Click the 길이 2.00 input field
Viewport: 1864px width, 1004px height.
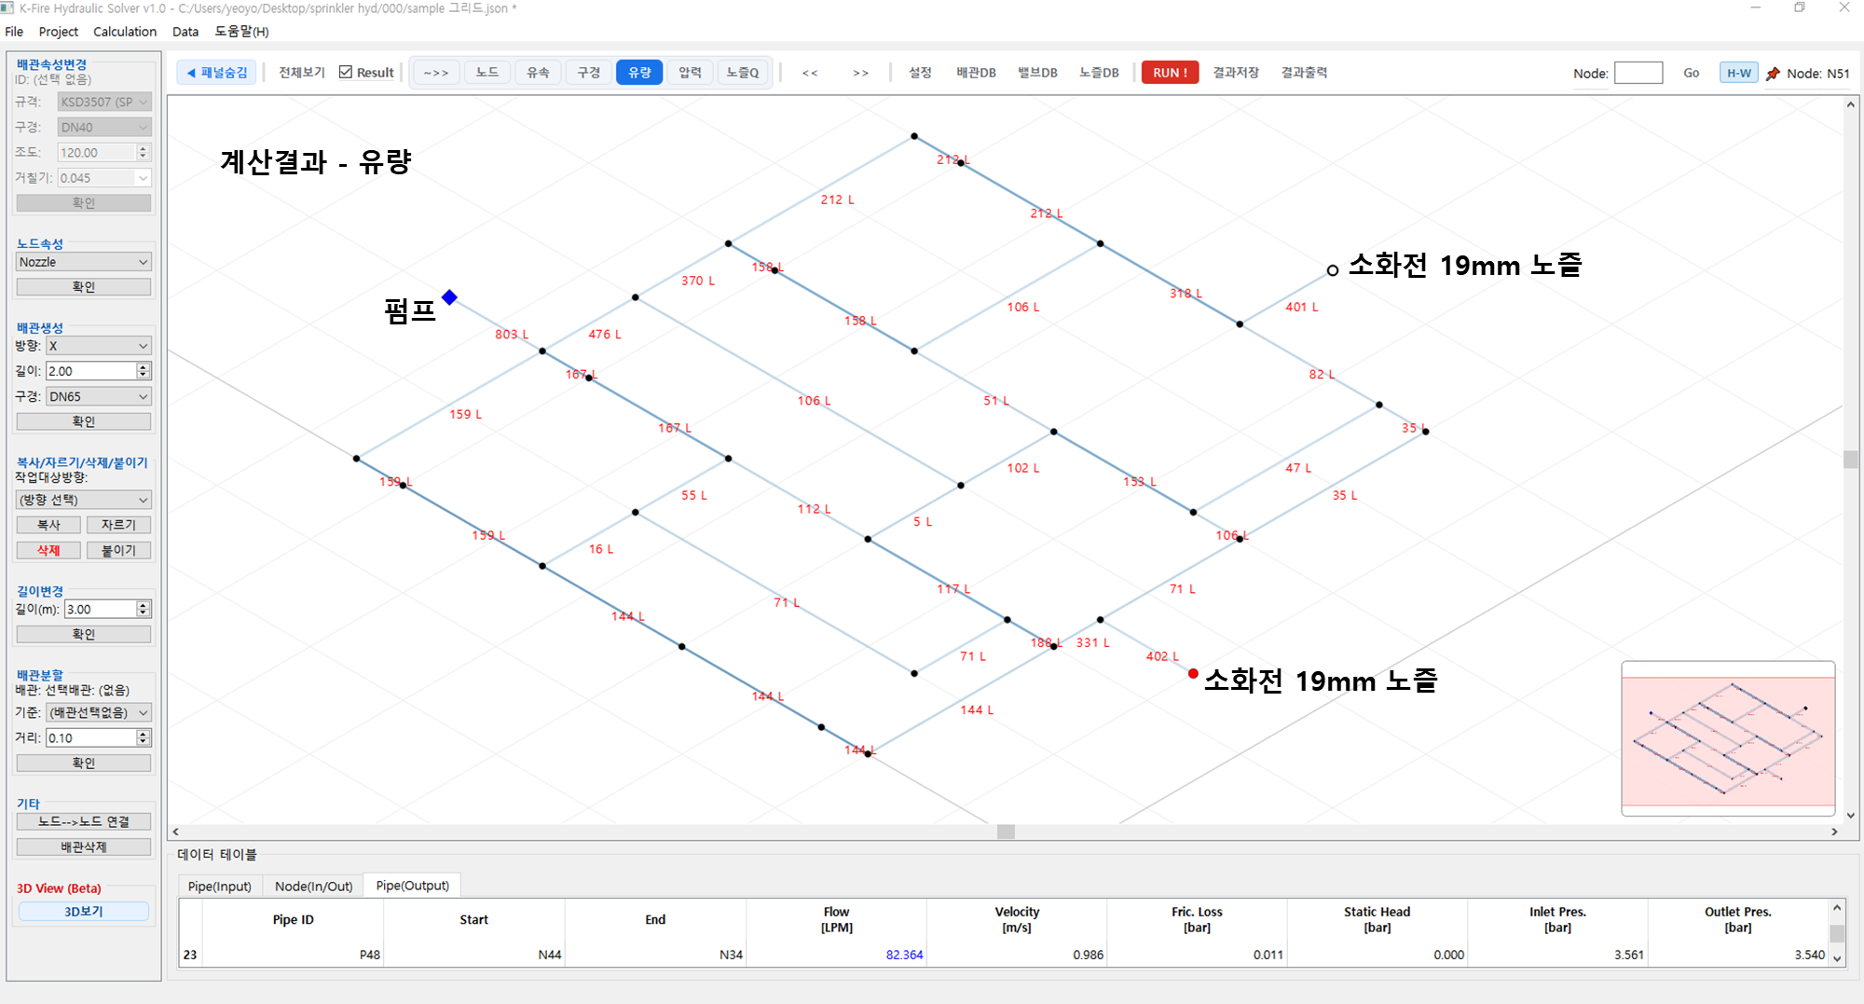pos(91,371)
